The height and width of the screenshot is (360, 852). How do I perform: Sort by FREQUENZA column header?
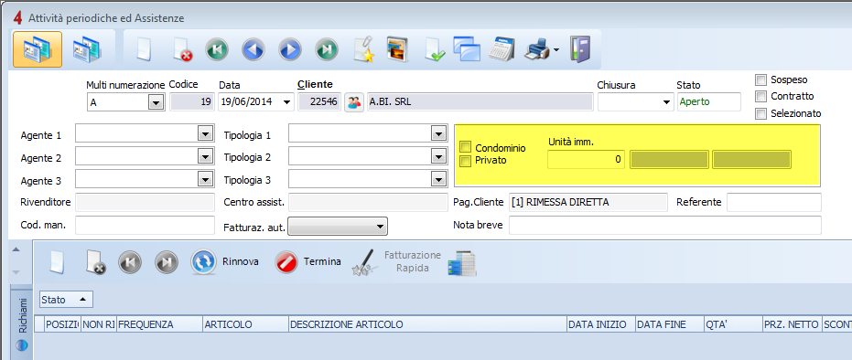pyautogui.click(x=159, y=324)
